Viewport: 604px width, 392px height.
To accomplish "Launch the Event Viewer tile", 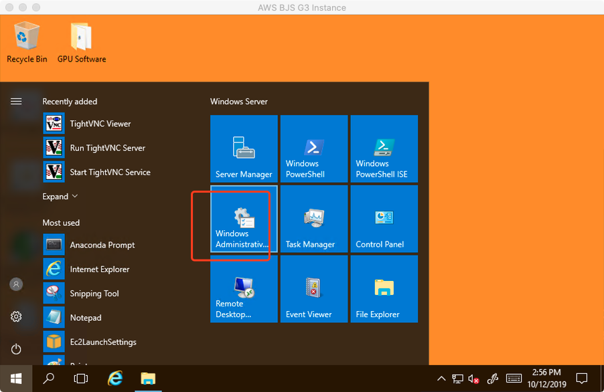I will (314, 289).
